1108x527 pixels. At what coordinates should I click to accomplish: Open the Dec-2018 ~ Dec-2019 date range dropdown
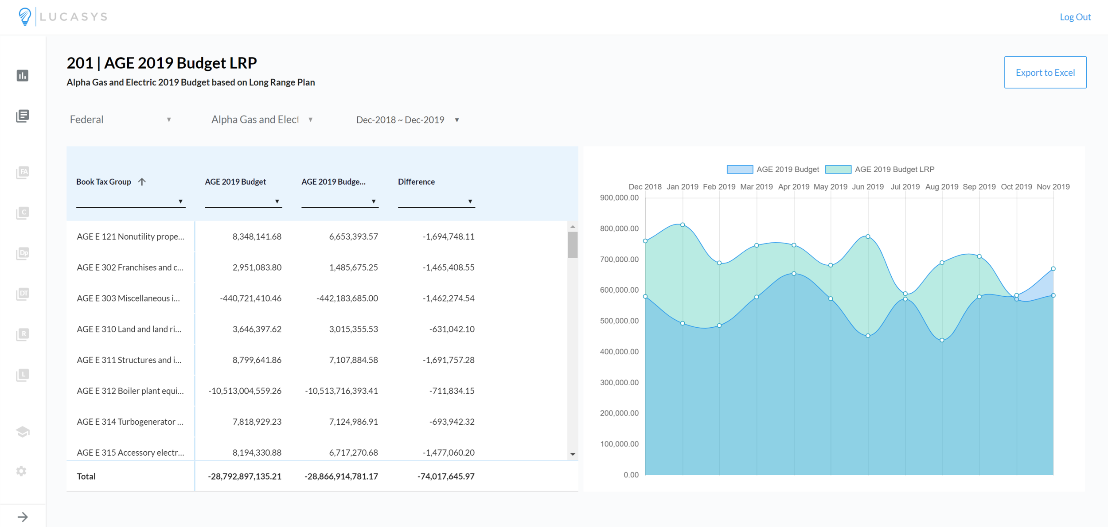point(408,120)
